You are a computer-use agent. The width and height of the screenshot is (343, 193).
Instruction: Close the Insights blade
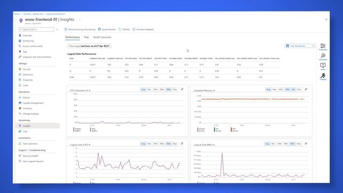(326, 19)
